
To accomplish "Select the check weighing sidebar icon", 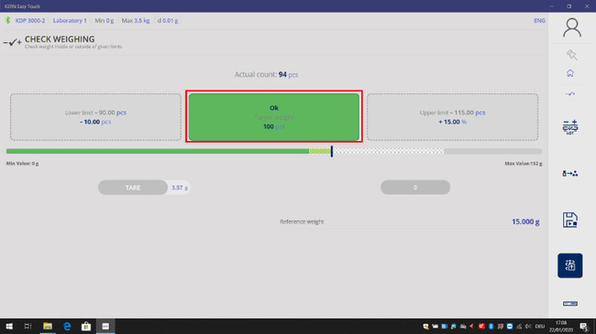I will [x=570, y=93].
